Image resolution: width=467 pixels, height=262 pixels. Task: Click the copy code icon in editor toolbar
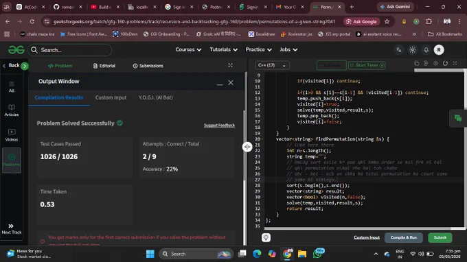pyautogui.click(x=417, y=63)
